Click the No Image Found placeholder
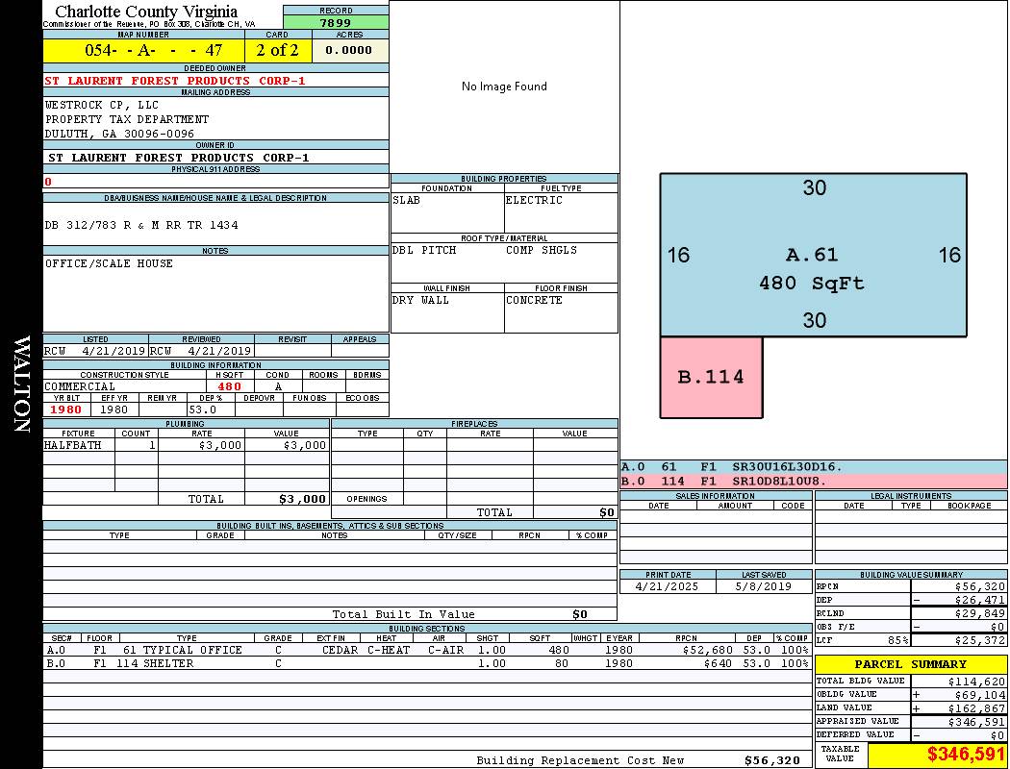This screenshot has height=769, width=1010. tap(504, 87)
